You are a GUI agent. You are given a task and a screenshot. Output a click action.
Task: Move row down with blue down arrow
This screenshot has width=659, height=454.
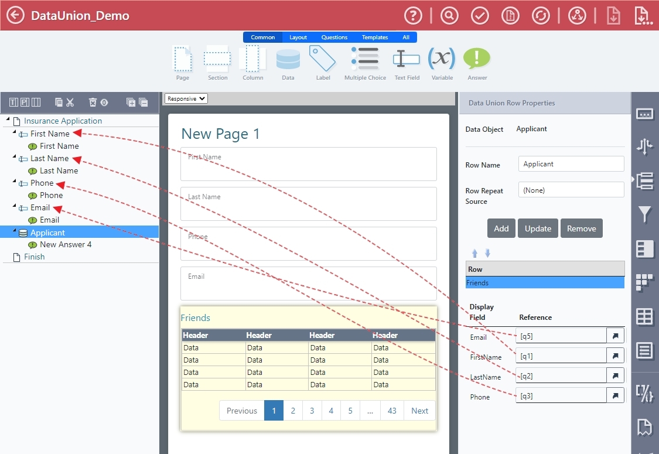487,253
